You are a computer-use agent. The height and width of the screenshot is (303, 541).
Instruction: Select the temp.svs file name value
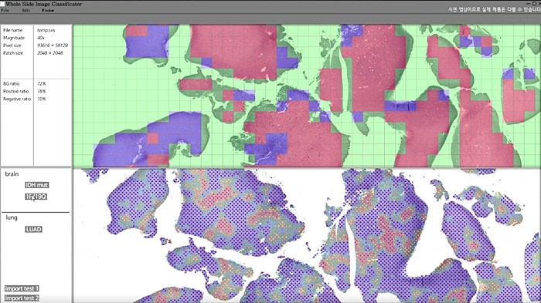tap(46, 30)
